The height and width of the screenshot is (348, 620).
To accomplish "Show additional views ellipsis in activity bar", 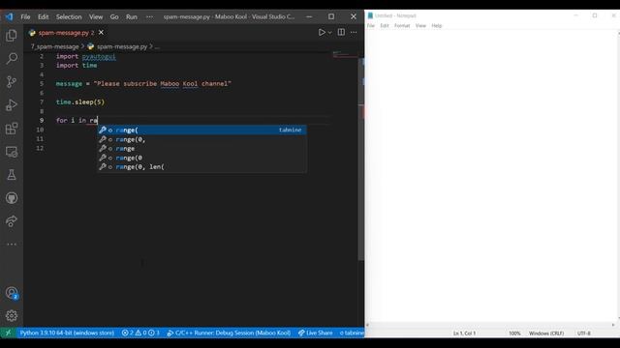I will 12,245.
